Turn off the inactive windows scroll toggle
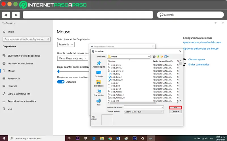 pyautogui.click(x=61, y=82)
